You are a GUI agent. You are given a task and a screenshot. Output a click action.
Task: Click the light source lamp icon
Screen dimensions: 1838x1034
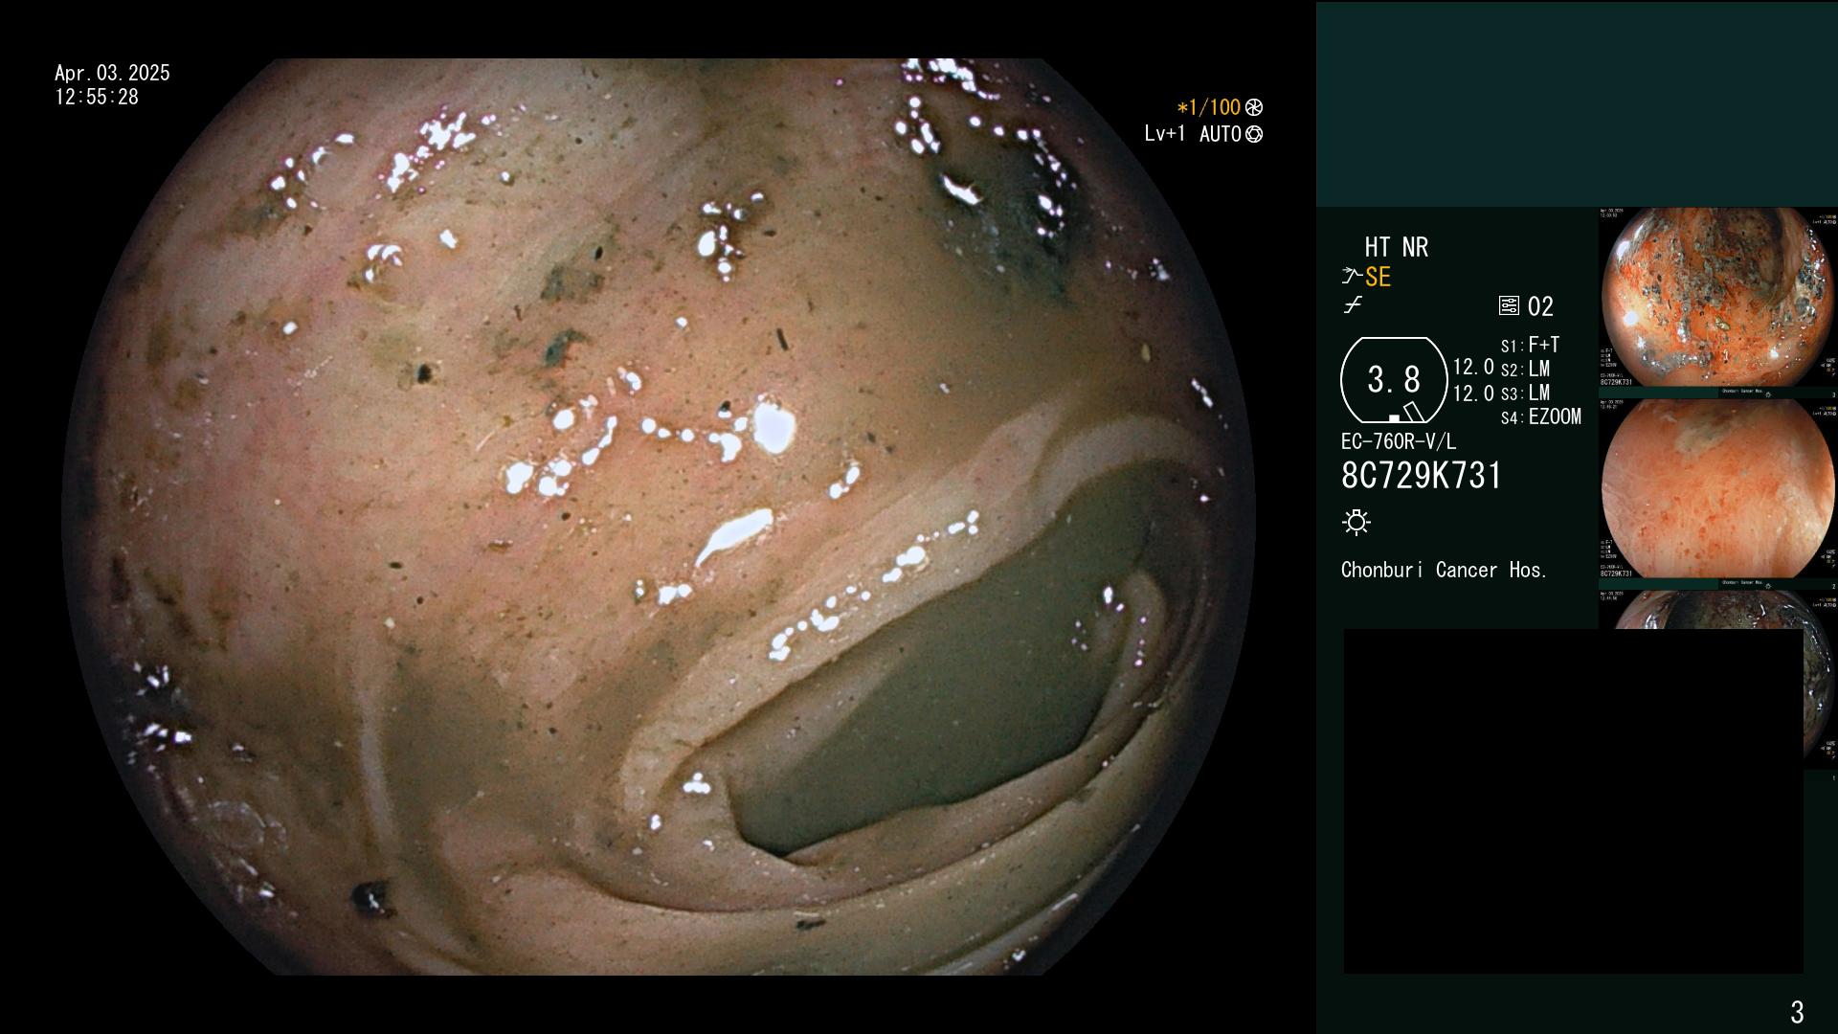1356,522
